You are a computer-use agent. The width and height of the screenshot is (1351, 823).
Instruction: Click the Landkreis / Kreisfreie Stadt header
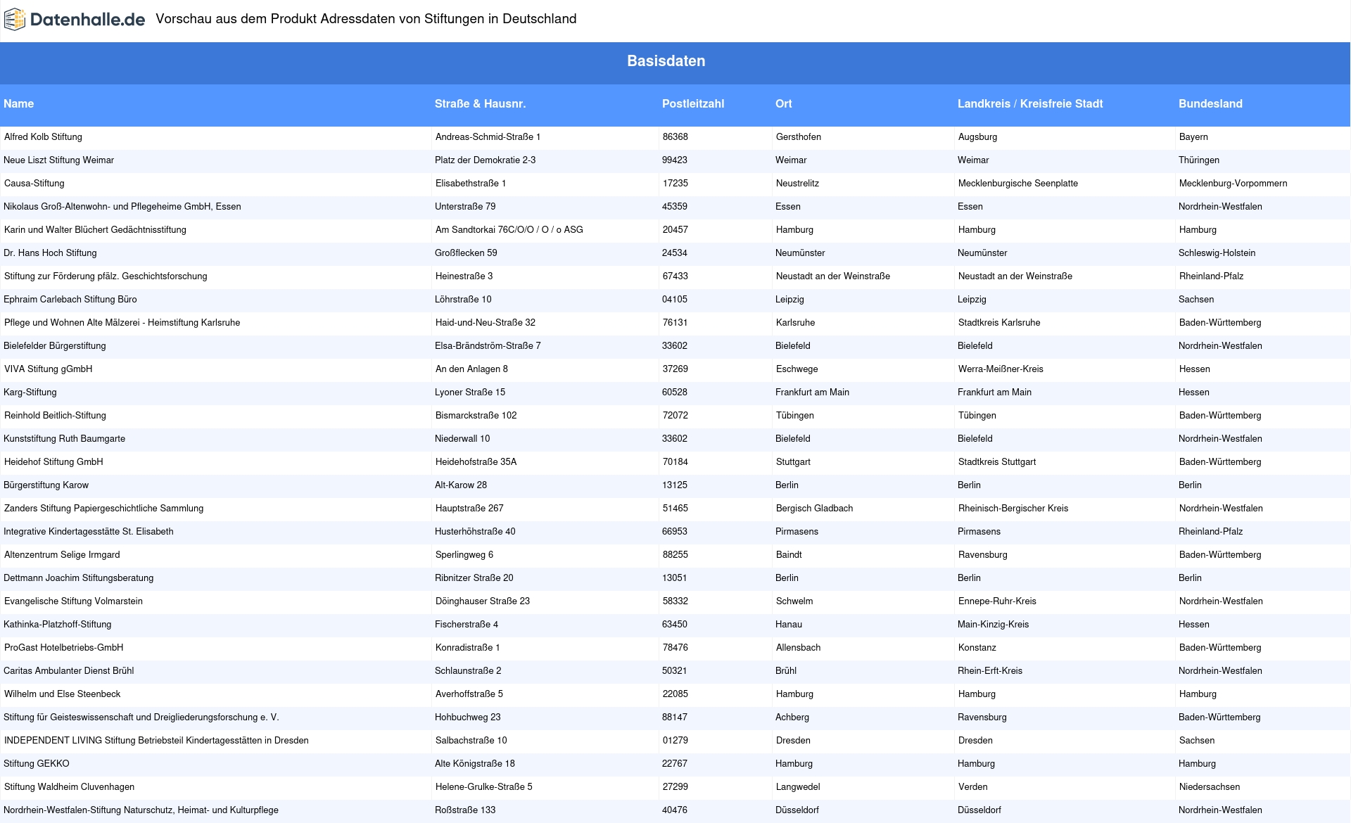tap(1030, 104)
